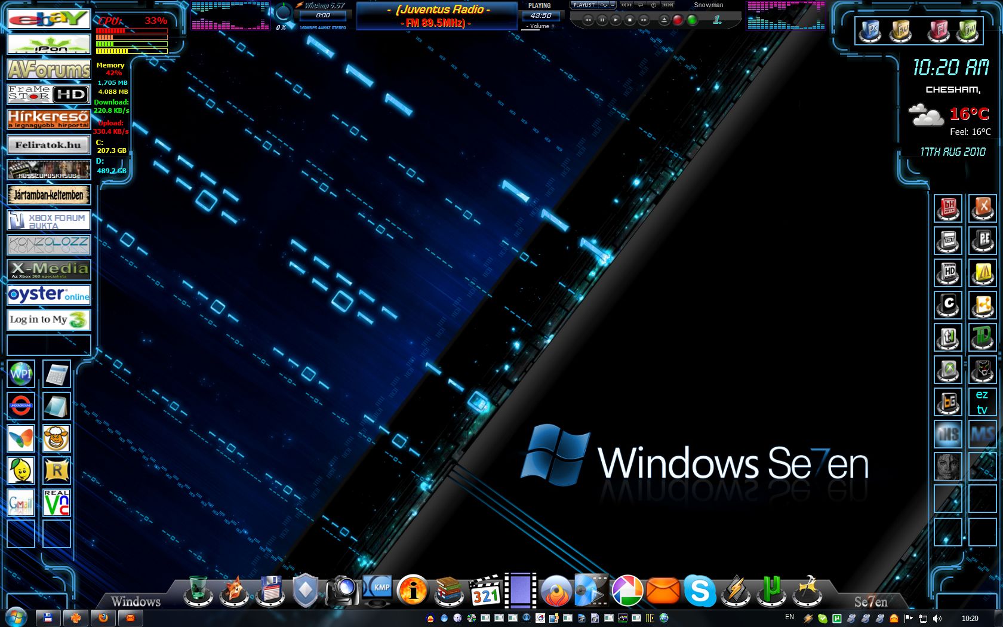Launch Winamp lightning icon in dock
Screen dimensions: 1003x627
pos(736,591)
